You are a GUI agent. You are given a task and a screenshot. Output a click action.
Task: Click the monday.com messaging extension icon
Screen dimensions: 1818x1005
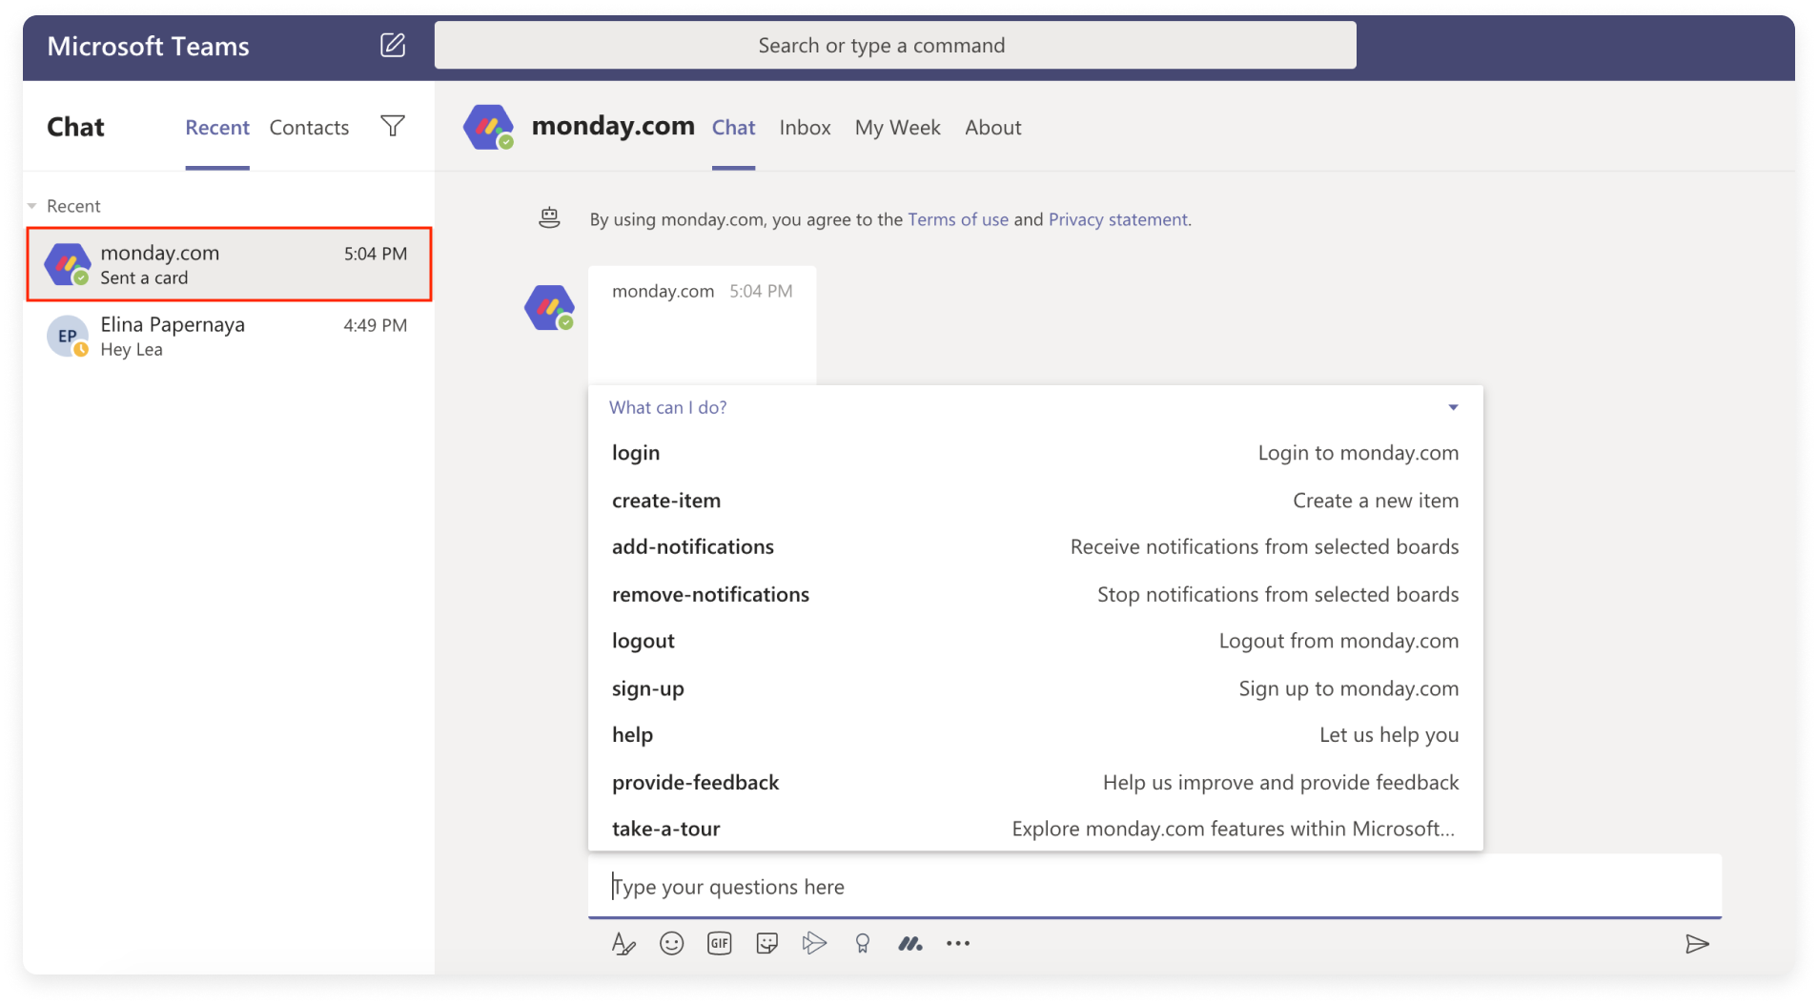click(910, 943)
